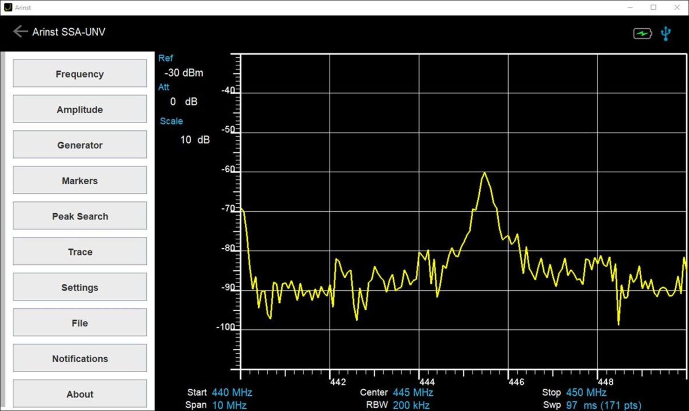
Task: Open the Generator menu
Action: (80, 145)
